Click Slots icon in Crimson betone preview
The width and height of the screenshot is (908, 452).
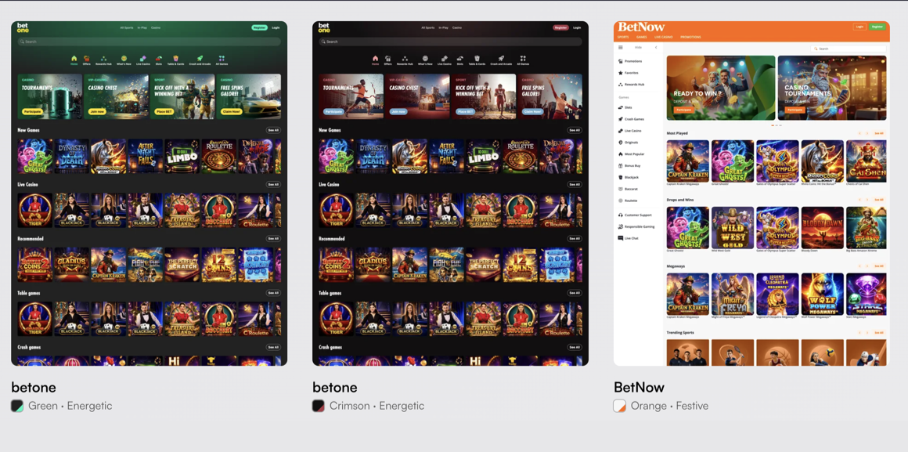(x=459, y=59)
